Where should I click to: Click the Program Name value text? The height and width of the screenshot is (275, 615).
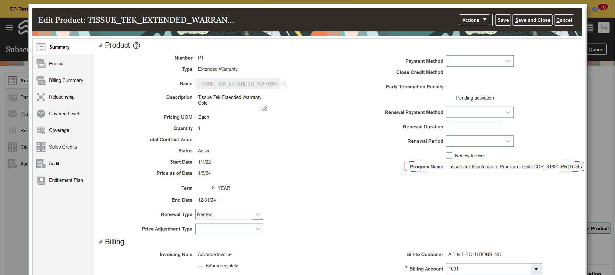(515, 167)
